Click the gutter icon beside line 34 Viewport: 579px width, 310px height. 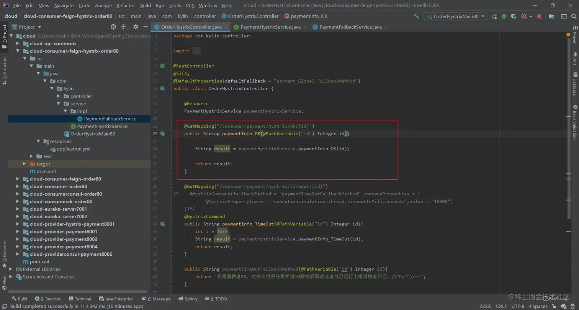162,224
